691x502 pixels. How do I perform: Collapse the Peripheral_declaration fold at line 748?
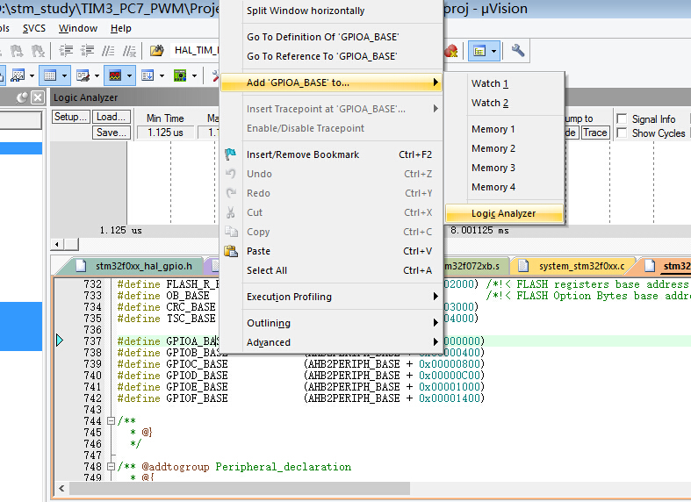click(111, 466)
